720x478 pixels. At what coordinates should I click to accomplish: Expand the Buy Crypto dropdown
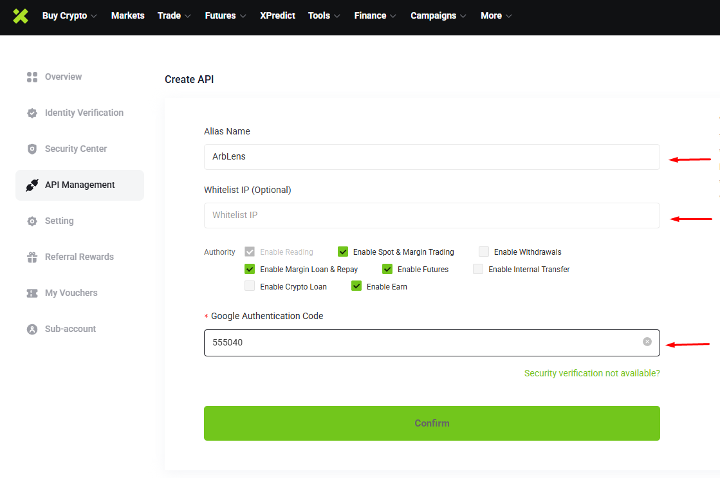pos(69,15)
